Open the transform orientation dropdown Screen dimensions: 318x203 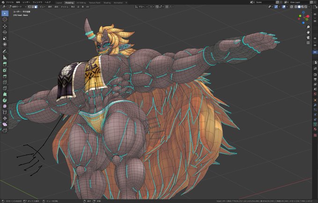click(x=142, y=7)
